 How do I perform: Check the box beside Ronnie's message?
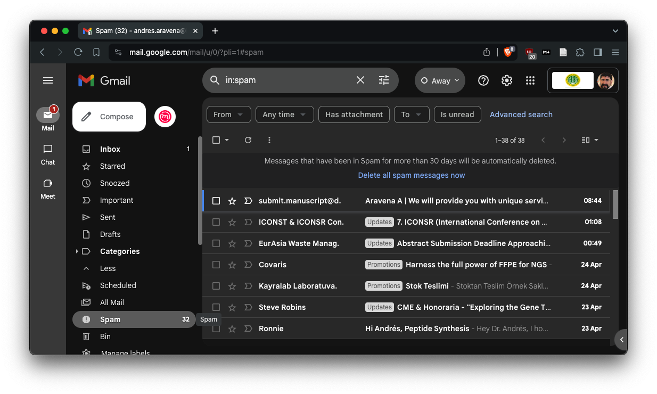[x=216, y=329]
